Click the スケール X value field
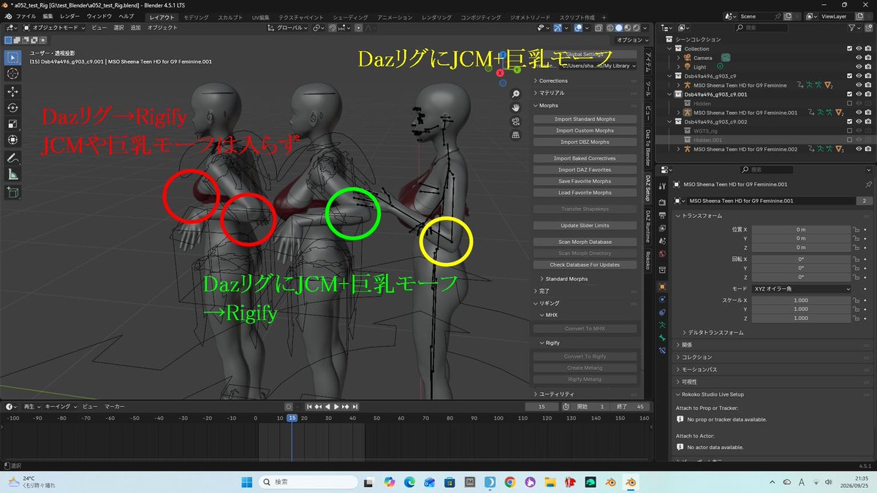877x493 pixels. tap(801, 300)
